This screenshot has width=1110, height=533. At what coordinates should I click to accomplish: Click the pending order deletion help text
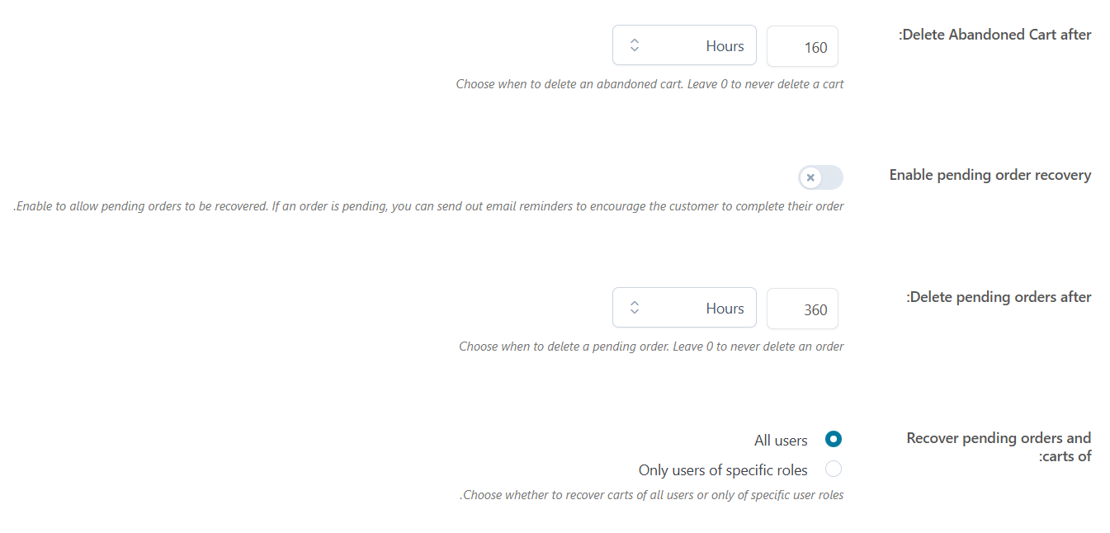[x=651, y=347]
